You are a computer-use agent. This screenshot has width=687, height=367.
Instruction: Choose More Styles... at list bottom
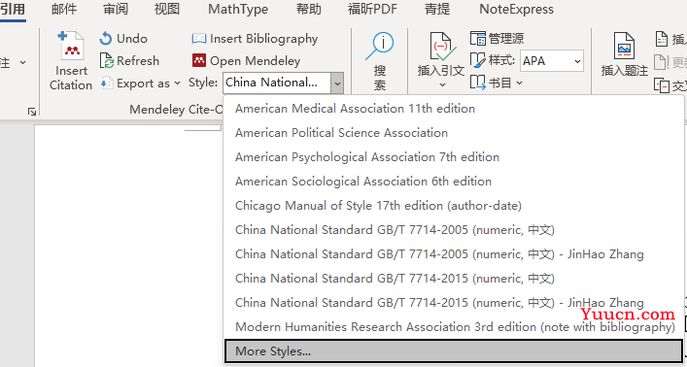click(x=453, y=351)
